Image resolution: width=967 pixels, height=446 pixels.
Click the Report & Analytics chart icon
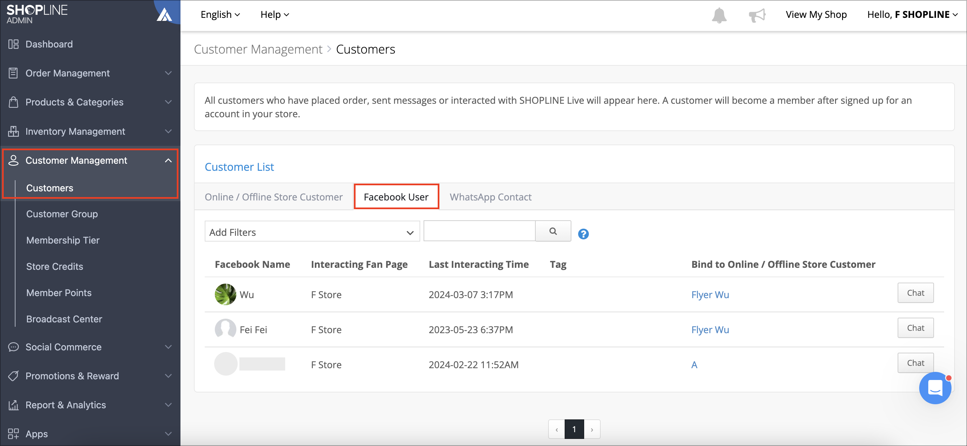(13, 405)
